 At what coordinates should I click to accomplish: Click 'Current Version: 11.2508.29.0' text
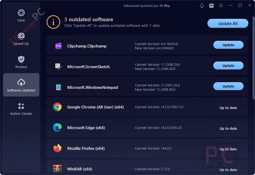pyautogui.click(x=157, y=65)
